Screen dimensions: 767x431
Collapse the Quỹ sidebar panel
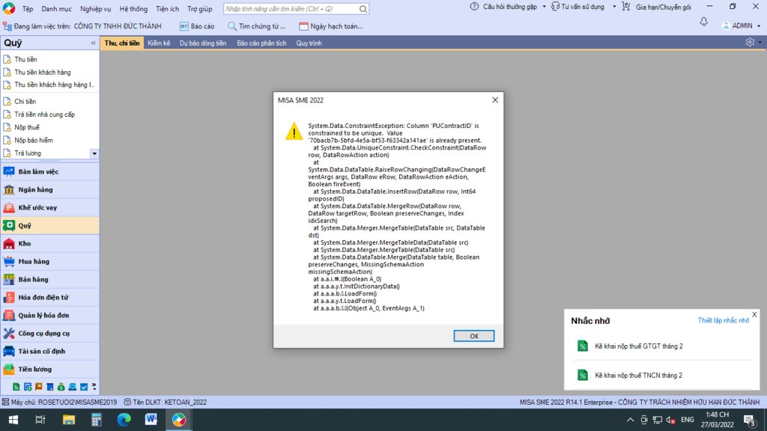point(94,43)
